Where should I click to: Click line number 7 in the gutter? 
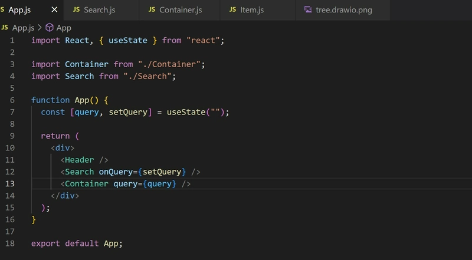pos(12,112)
